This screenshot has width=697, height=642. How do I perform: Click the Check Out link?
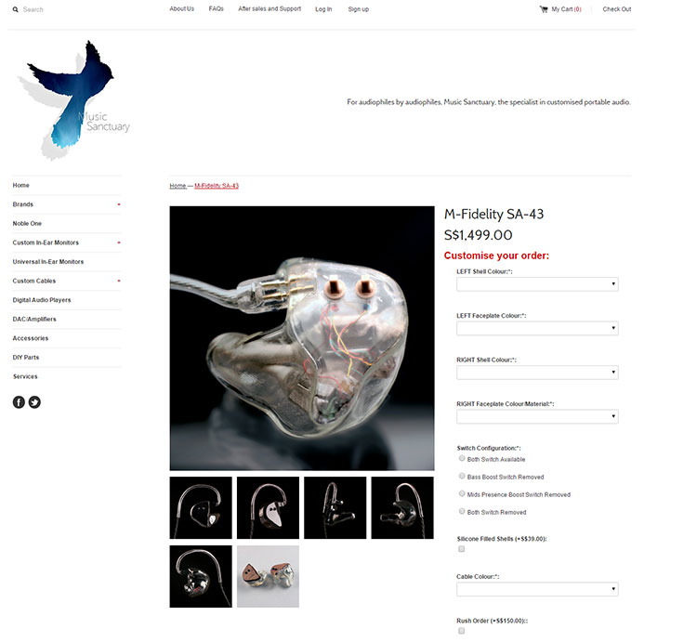pyautogui.click(x=616, y=9)
